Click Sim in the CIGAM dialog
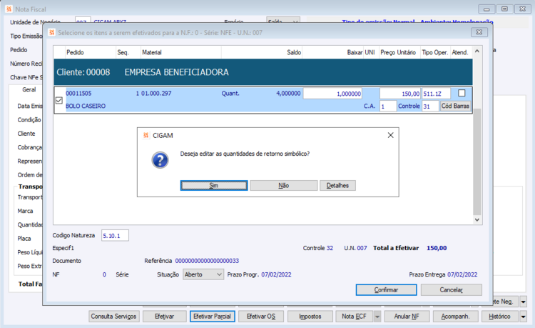535x328 pixels. pyautogui.click(x=213, y=186)
